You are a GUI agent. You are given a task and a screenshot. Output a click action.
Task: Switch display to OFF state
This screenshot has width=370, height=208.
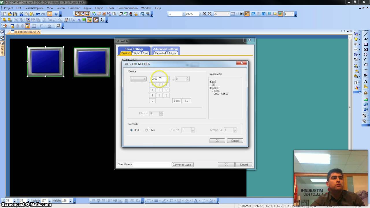(x=247, y=14)
